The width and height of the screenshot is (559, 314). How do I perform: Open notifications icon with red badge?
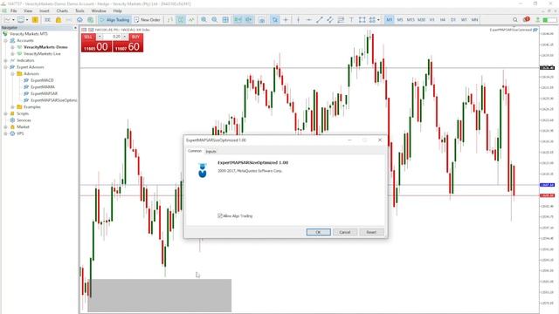(526, 19)
